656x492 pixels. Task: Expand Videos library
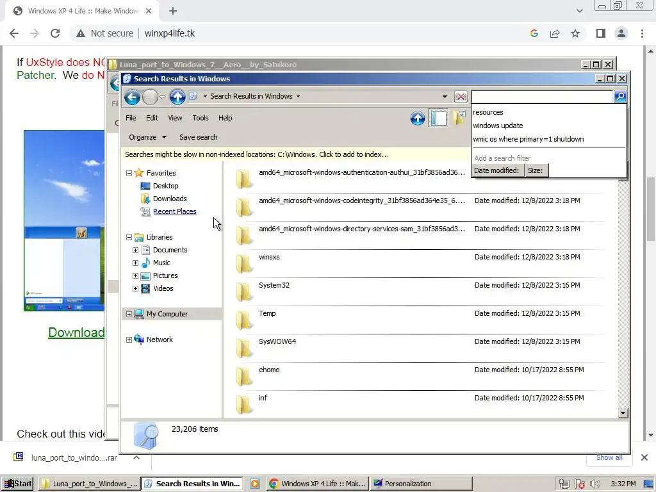click(135, 289)
